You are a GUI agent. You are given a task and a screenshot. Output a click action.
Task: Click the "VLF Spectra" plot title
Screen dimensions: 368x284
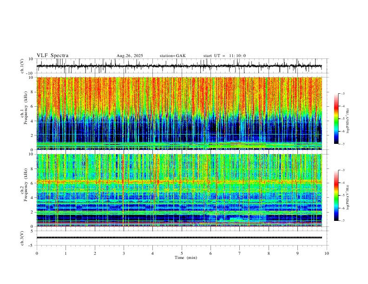click(53, 56)
